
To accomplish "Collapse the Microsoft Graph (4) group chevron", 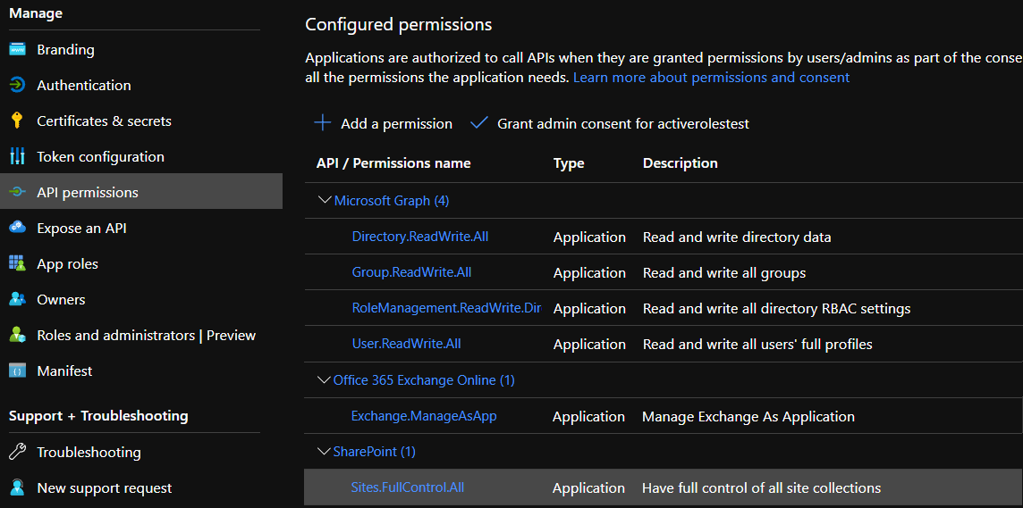I will pos(324,200).
